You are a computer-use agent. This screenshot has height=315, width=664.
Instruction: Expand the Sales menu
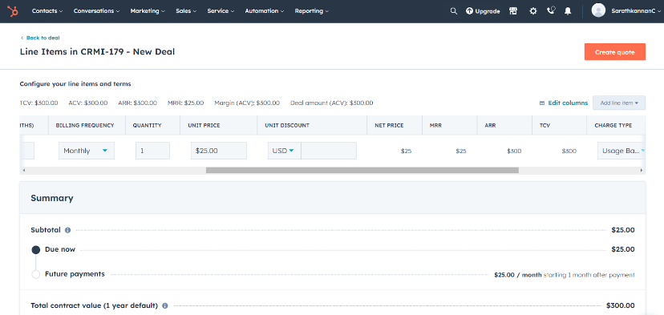186,11
